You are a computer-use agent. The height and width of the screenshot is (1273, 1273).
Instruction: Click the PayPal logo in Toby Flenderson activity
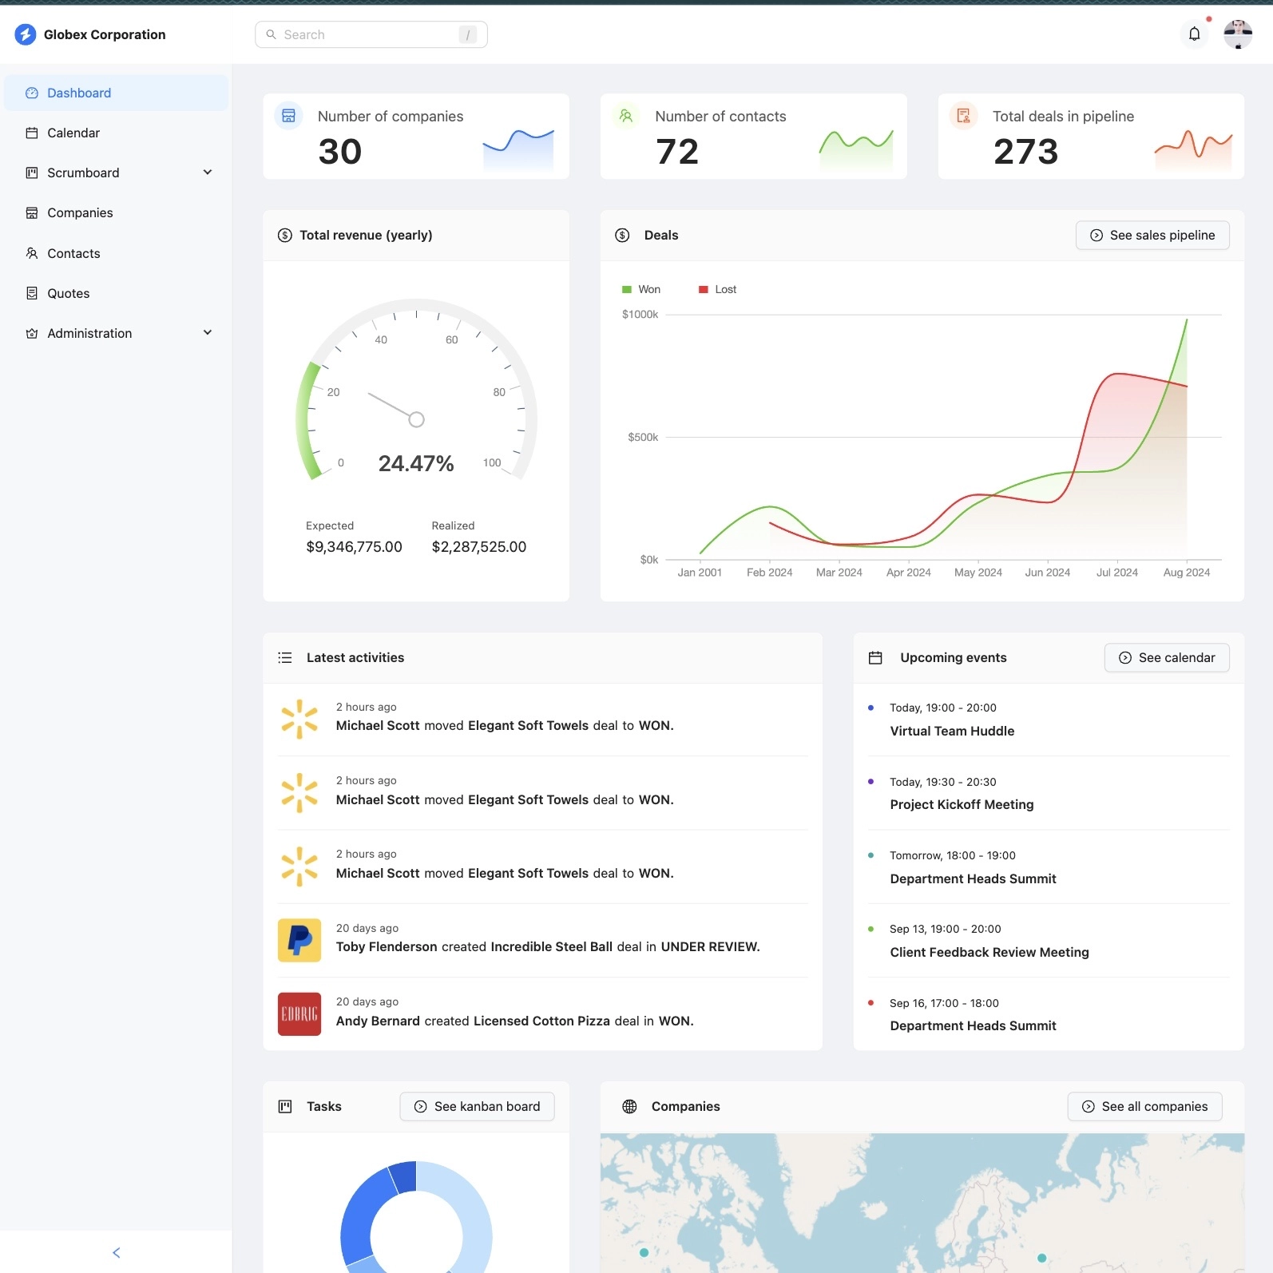point(299,940)
